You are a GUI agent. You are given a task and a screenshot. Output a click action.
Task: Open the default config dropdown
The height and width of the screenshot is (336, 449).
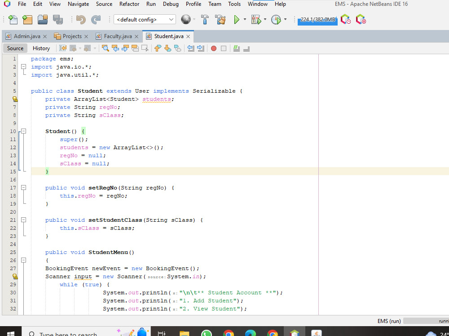click(x=171, y=19)
